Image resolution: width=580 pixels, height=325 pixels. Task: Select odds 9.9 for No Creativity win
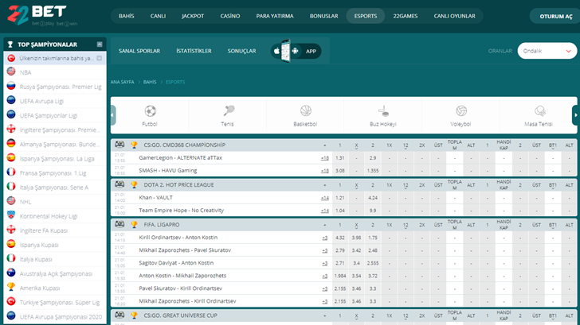click(x=373, y=211)
